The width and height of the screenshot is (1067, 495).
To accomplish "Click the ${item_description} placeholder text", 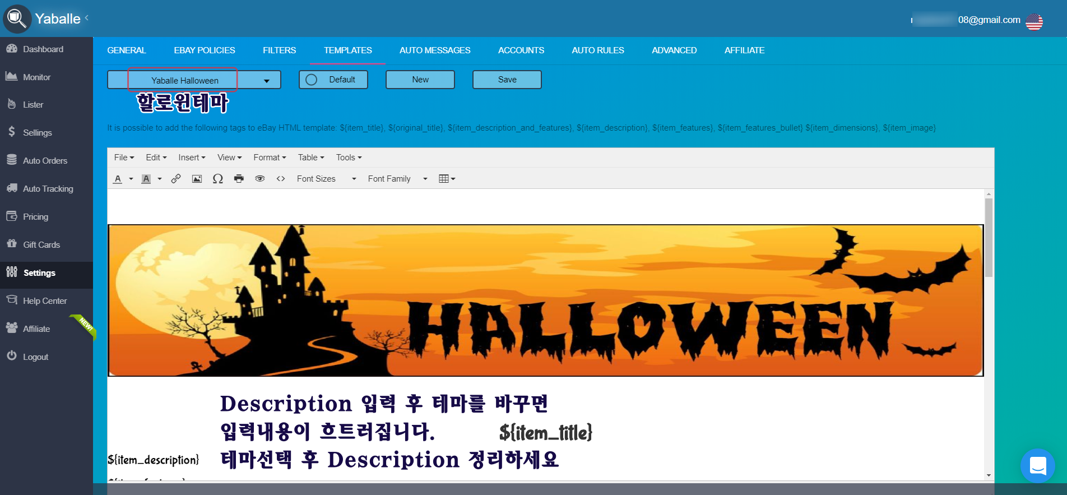I will coord(154,460).
